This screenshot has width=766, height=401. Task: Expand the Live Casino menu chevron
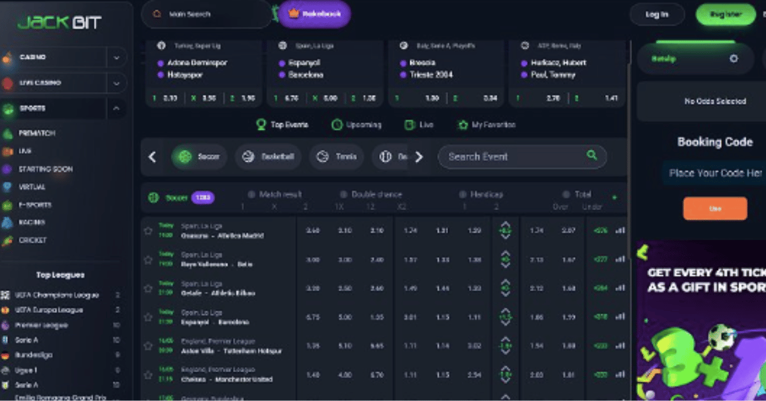pos(116,83)
